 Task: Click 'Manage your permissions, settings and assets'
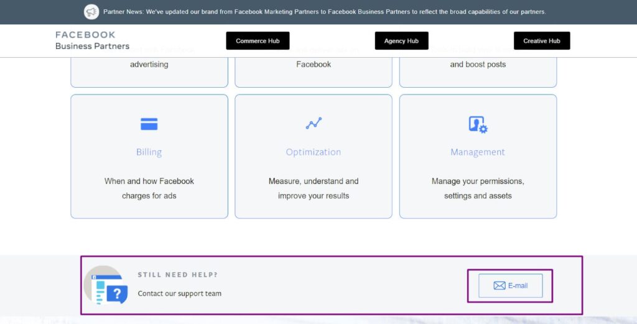click(478, 188)
